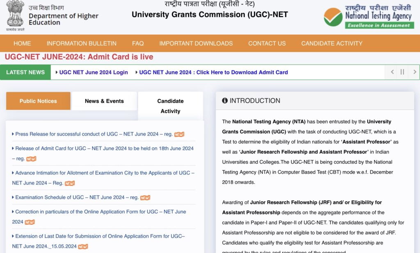The height and width of the screenshot is (253, 420).
Task: Click NEW badge on Examination Schedule notice
Action: [145, 198]
